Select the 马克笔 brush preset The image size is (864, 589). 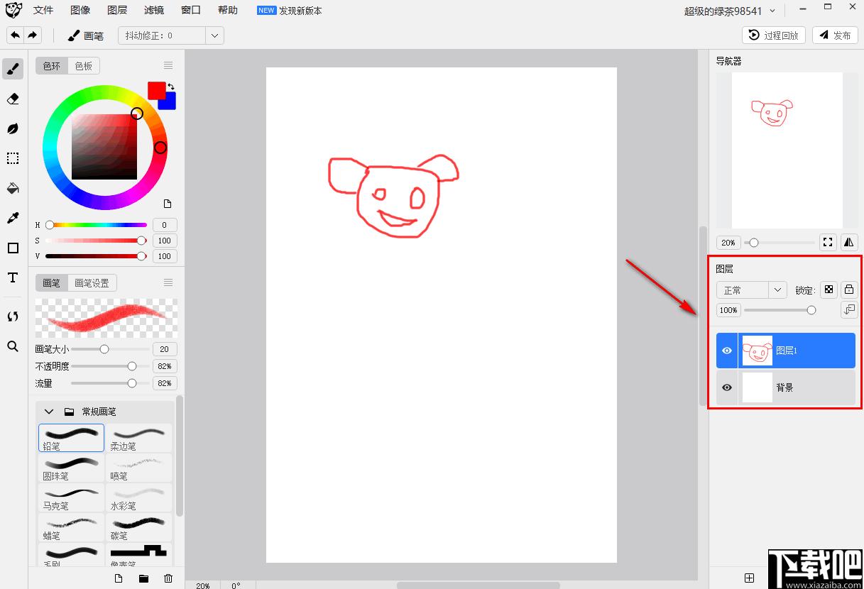tap(71, 497)
